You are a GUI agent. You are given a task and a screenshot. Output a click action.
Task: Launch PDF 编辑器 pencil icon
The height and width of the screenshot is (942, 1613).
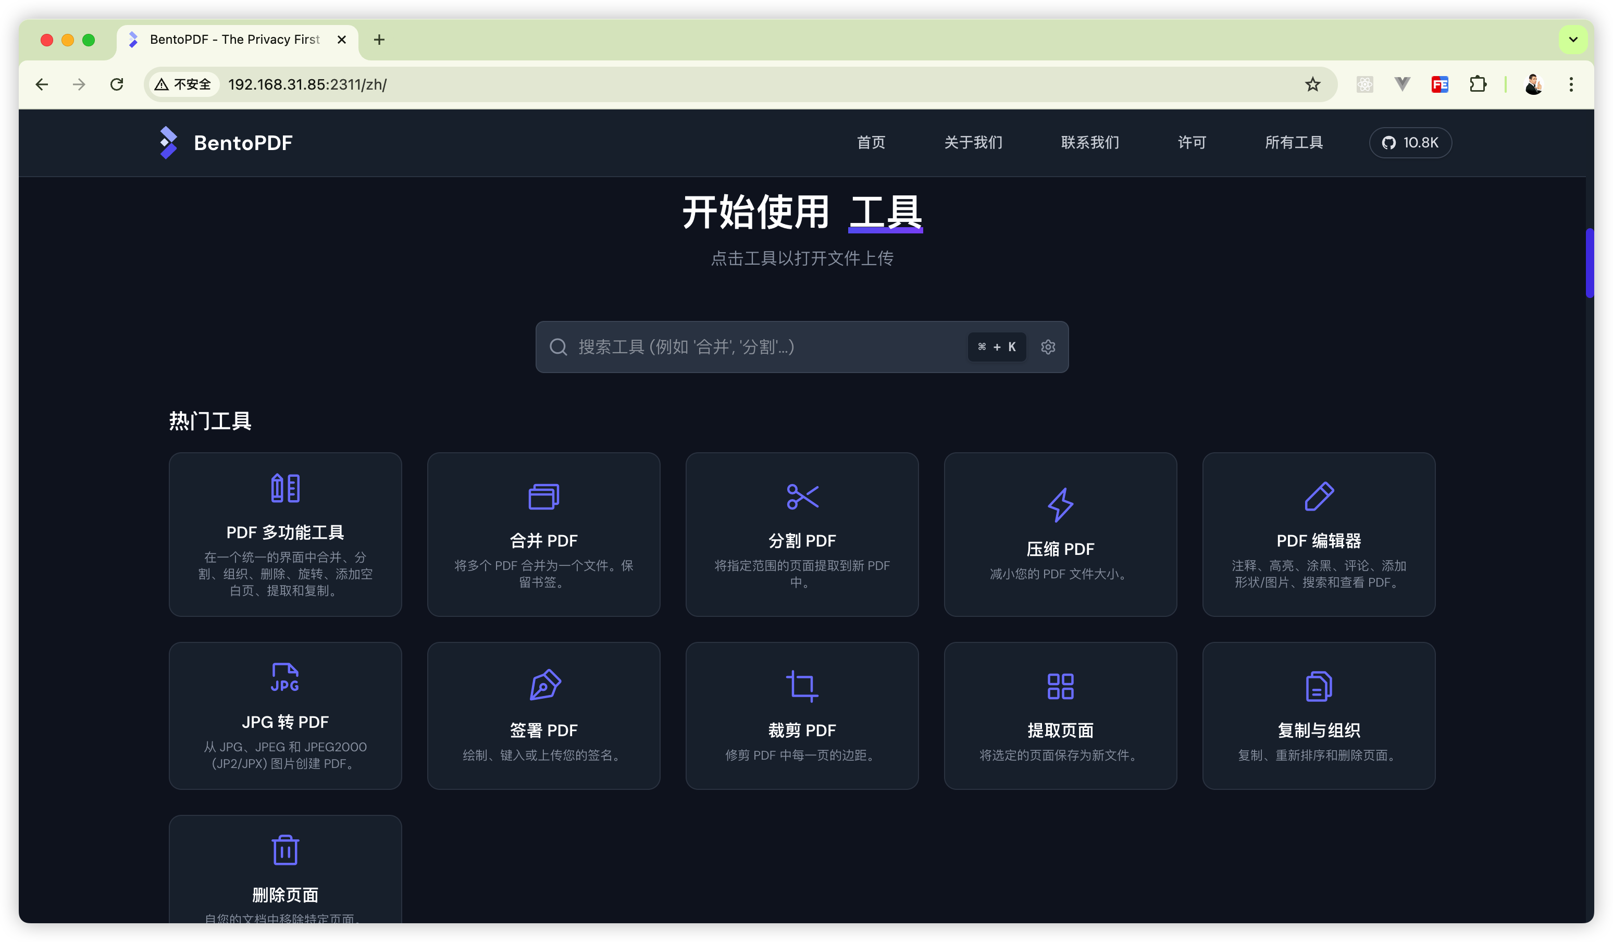[x=1319, y=497]
